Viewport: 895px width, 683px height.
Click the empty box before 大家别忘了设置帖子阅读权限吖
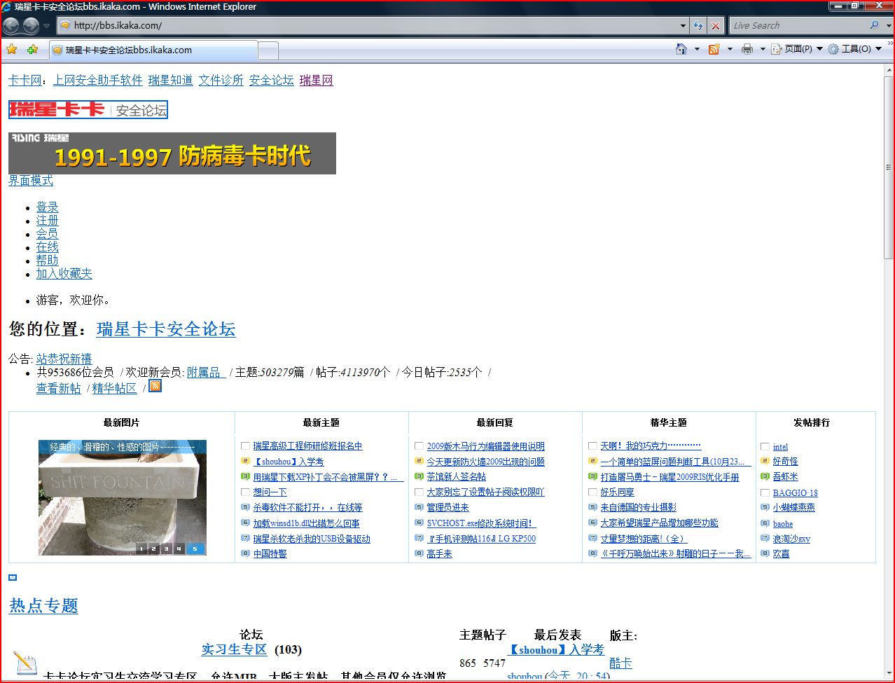419,492
